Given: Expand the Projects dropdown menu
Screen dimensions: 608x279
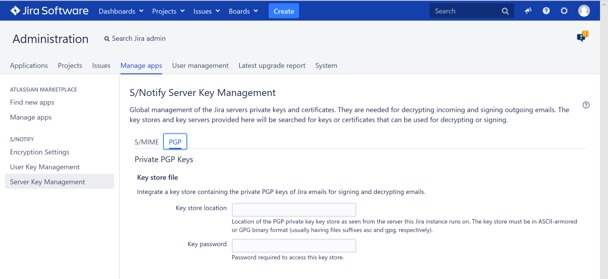Looking at the screenshot, I should click(x=168, y=11).
